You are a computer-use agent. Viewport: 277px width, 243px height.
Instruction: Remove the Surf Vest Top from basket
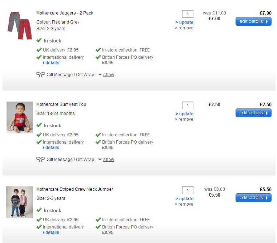184,119
